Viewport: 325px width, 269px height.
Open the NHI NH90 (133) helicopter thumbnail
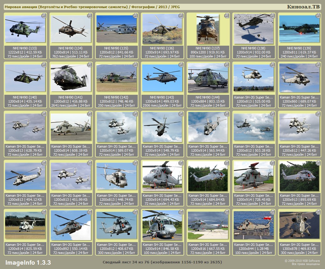[x=25, y=29]
